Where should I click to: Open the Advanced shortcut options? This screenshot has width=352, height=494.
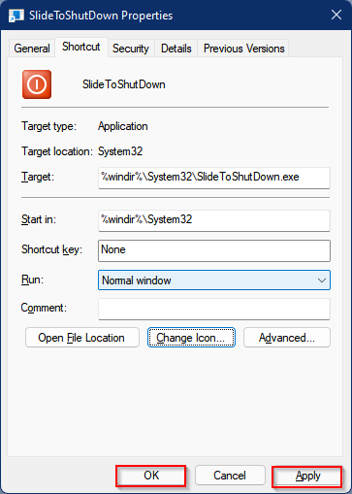pyautogui.click(x=287, y=338)
